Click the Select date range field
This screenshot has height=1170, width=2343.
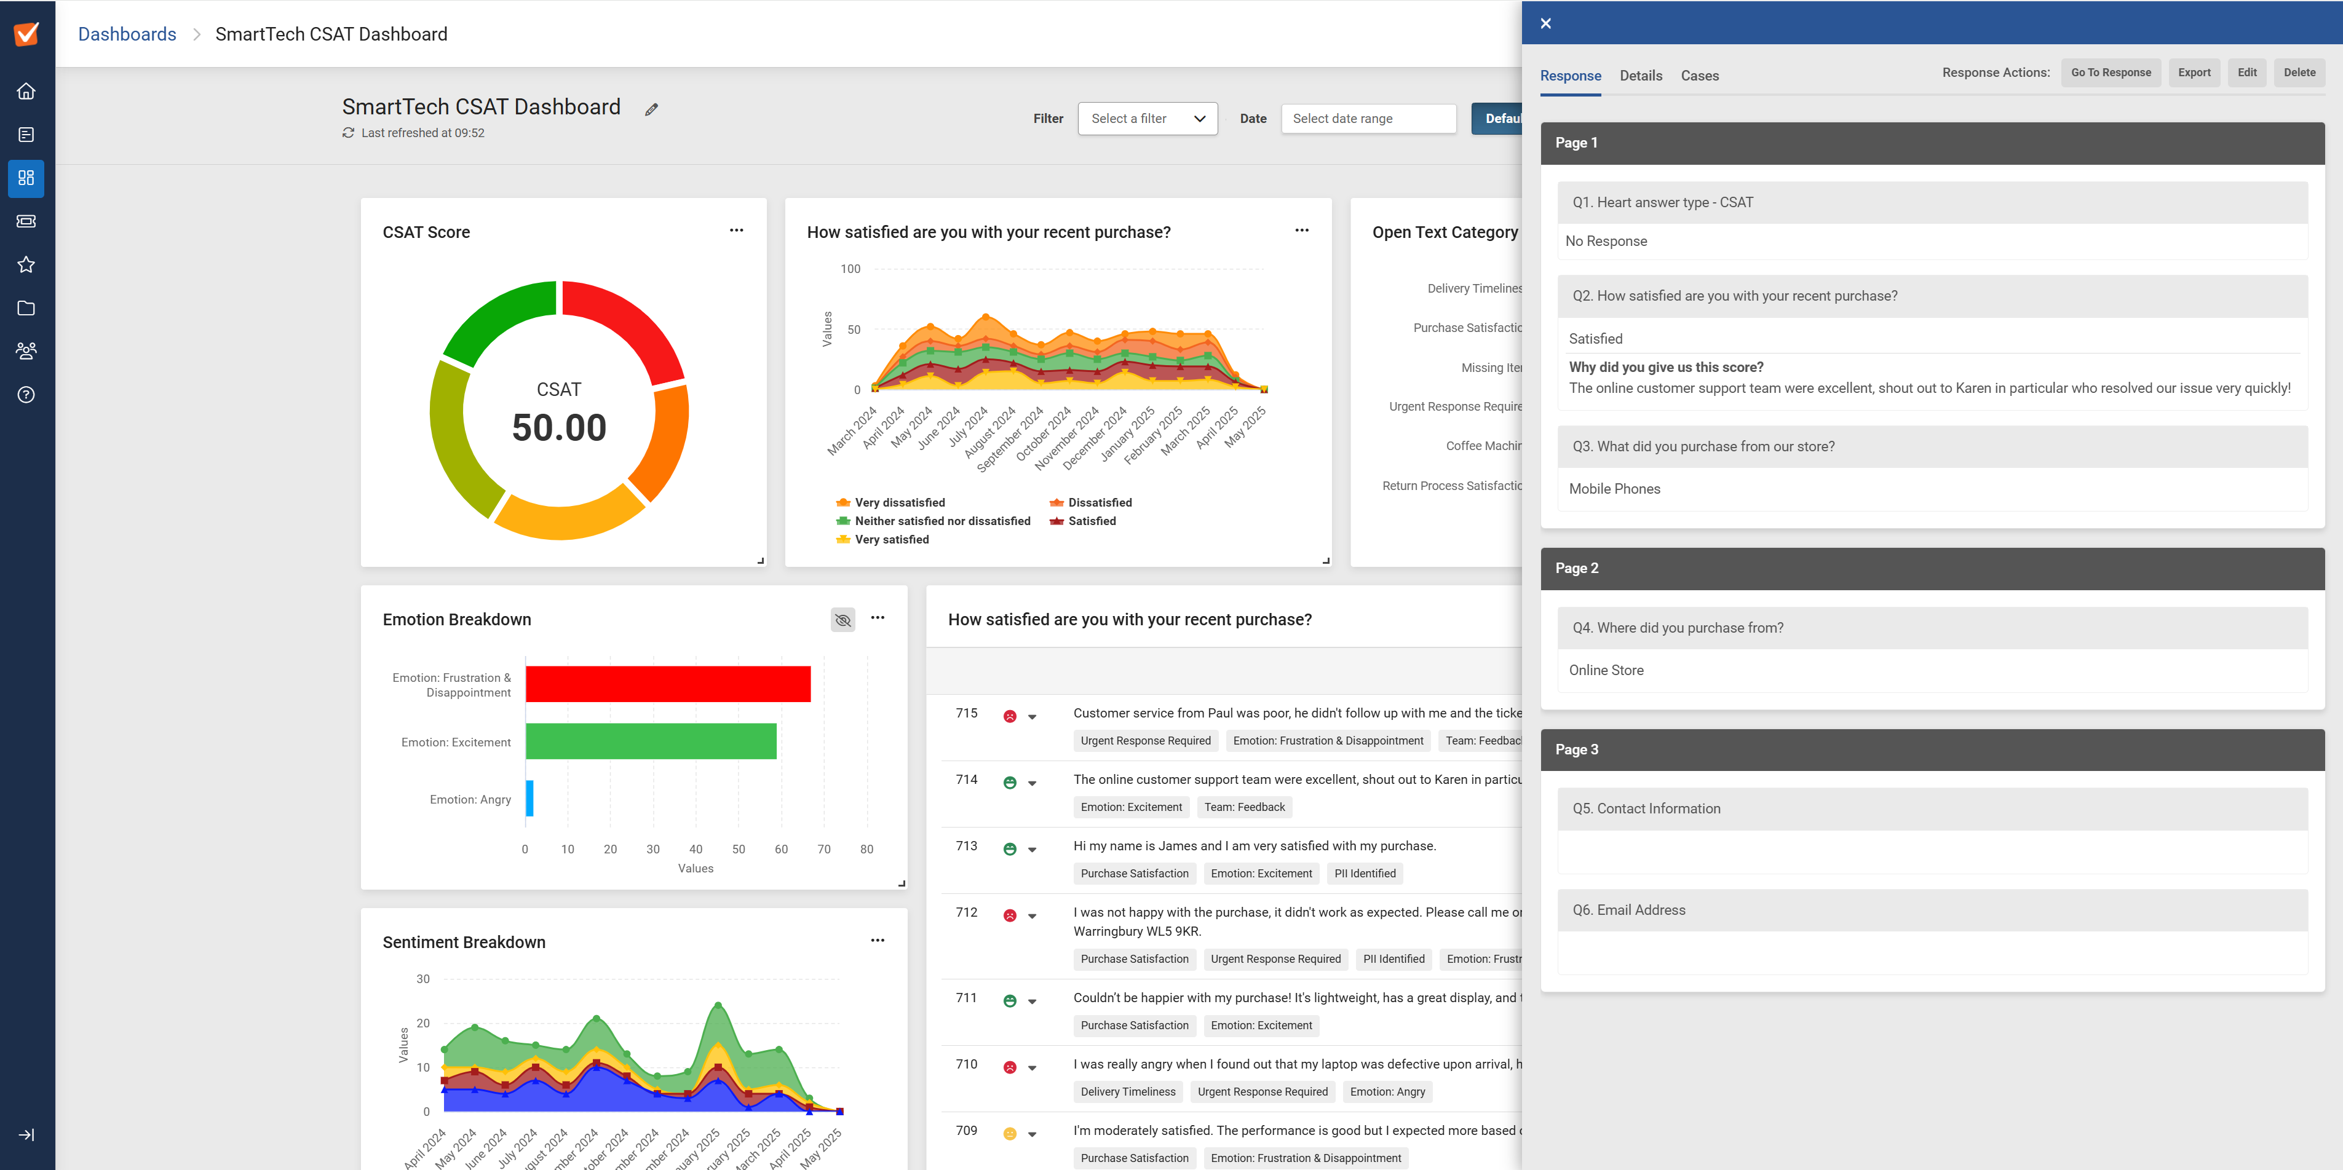(1368, 118)
